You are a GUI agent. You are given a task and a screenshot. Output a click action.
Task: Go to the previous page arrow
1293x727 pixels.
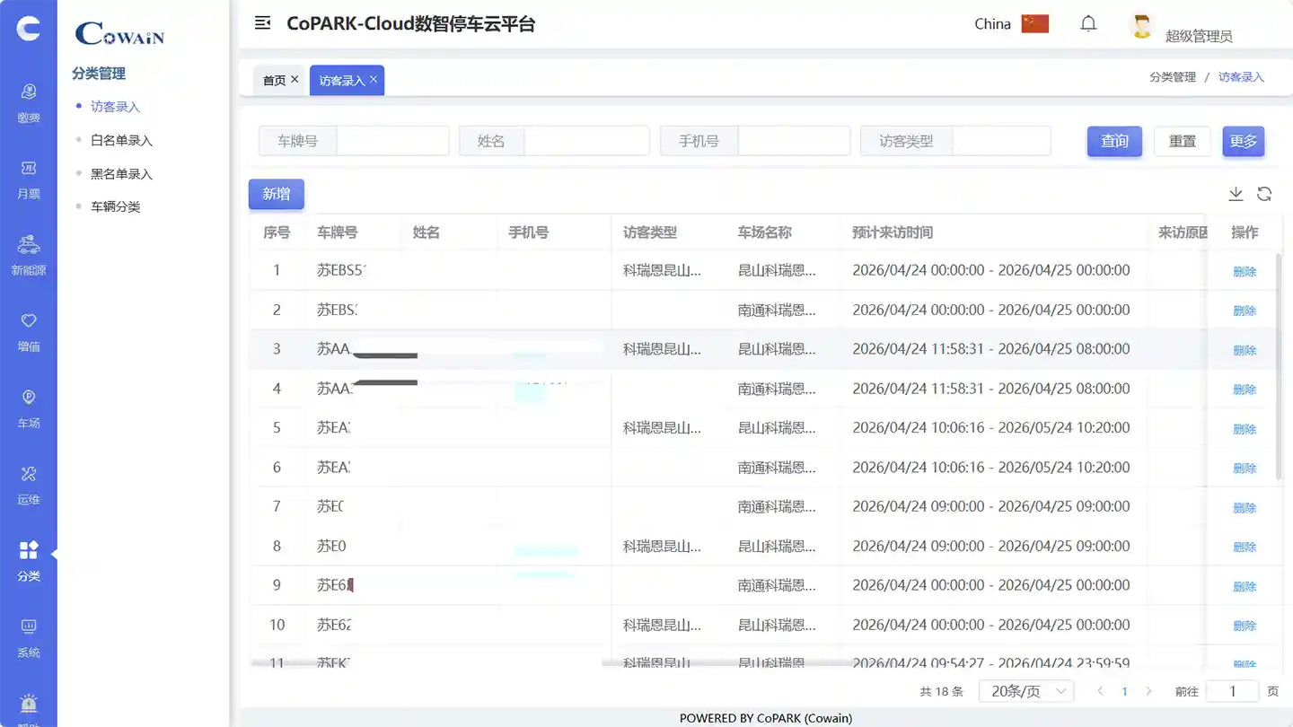click(1100, 691)
